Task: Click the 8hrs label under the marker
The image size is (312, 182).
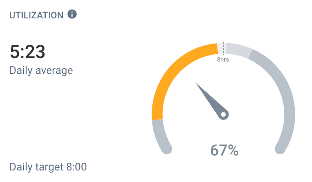Action: click(223, 59)
